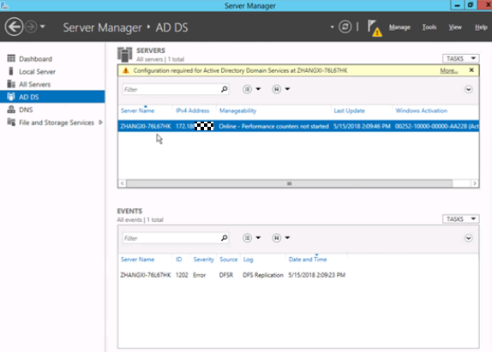Dismiss the configuration required banner
The height and width of the screenshot is (353, 492).
[471, 70]
